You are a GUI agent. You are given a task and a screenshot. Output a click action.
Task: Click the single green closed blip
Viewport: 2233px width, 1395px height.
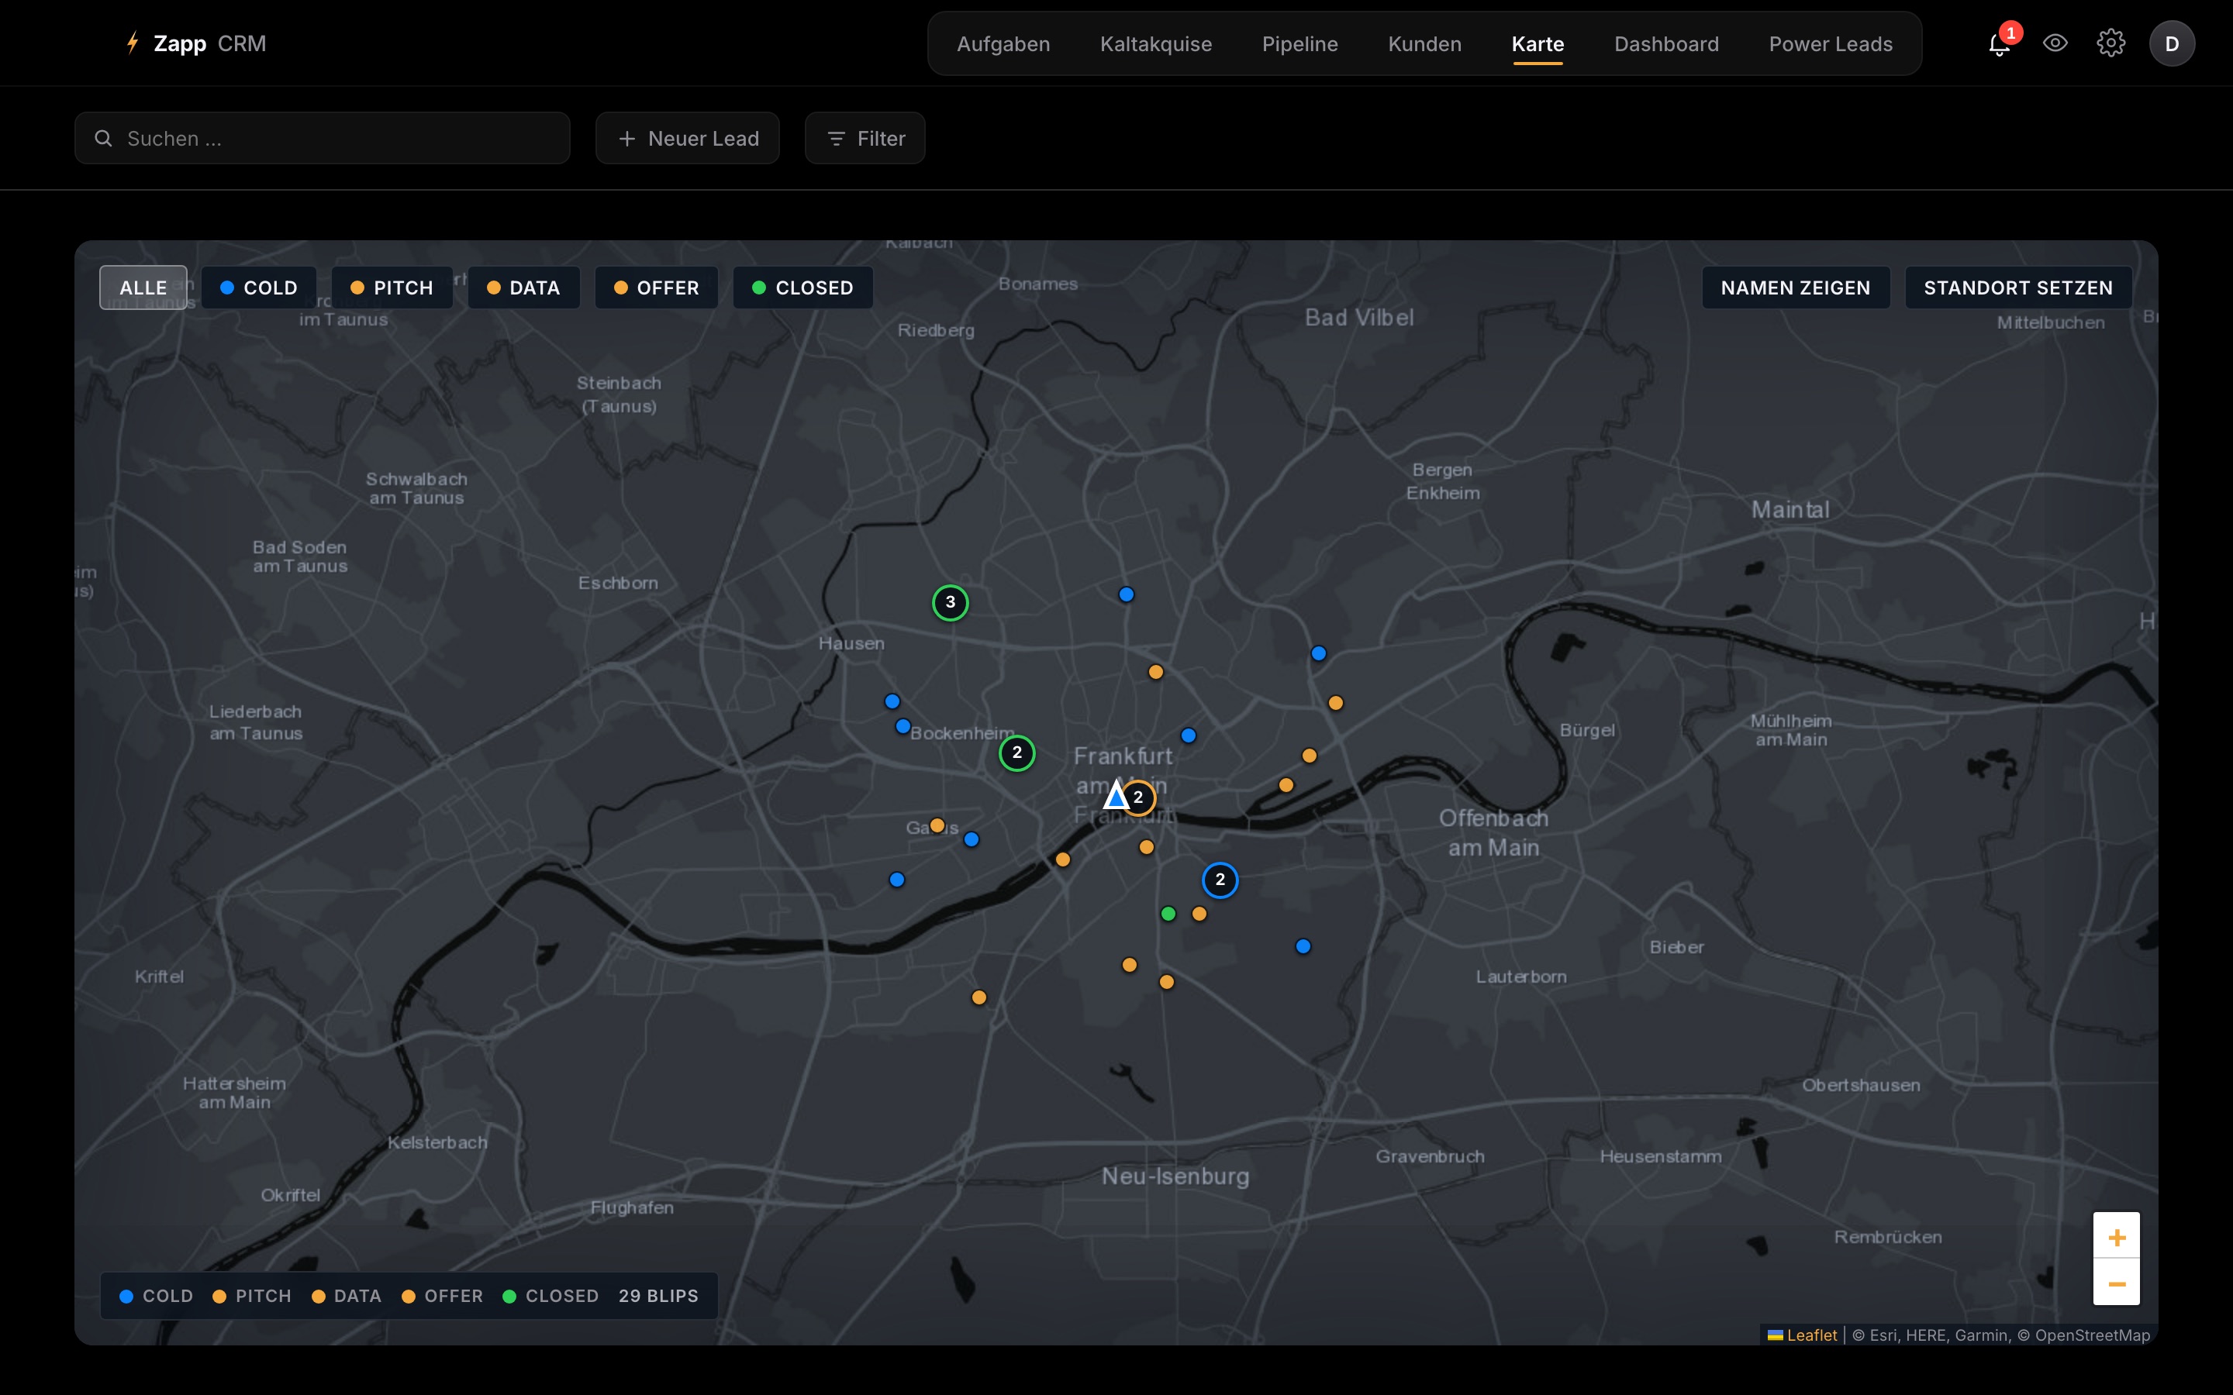1168,914
